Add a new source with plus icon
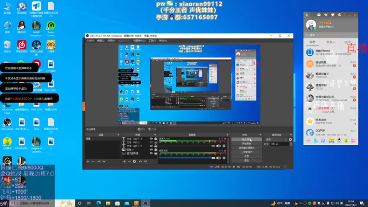The height and width of the screenshot is (207, 368). pos(124,161)
